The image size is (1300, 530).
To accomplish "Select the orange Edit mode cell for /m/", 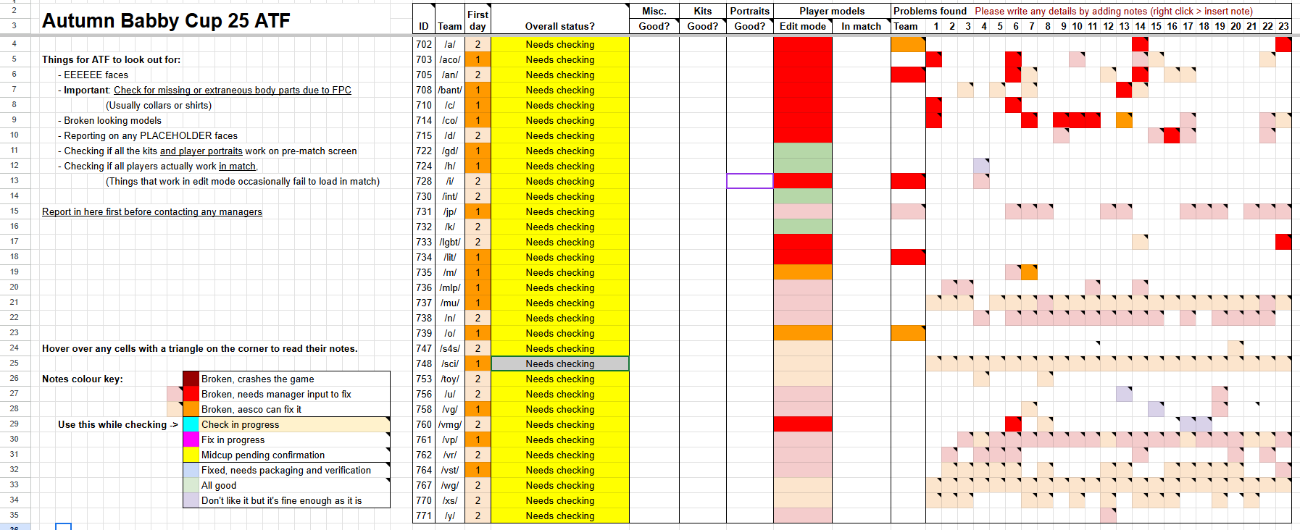I will coord(803,272).
